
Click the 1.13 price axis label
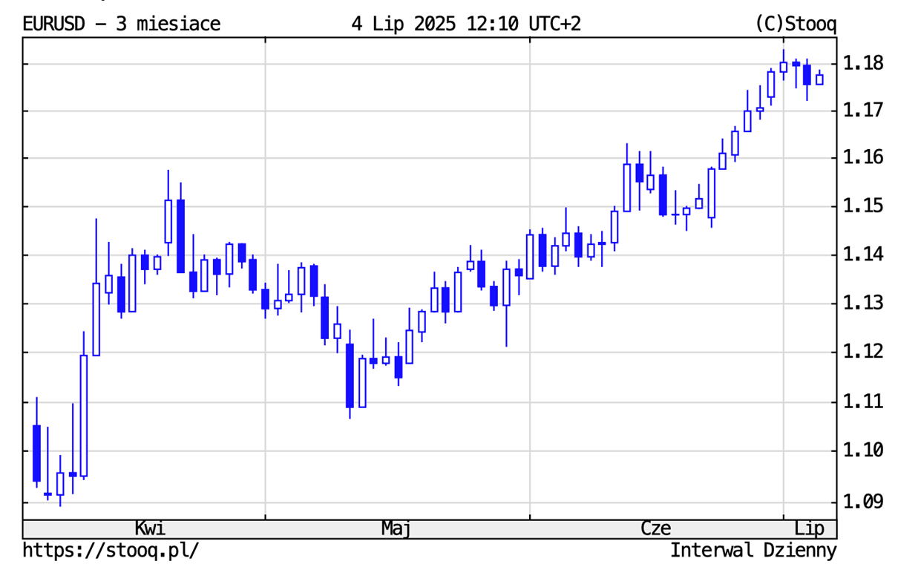coord(864,304)
